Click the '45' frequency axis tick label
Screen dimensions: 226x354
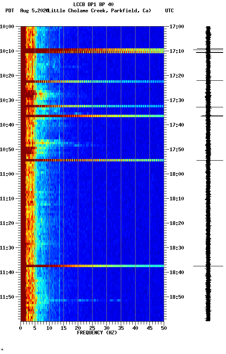point(149,328)
